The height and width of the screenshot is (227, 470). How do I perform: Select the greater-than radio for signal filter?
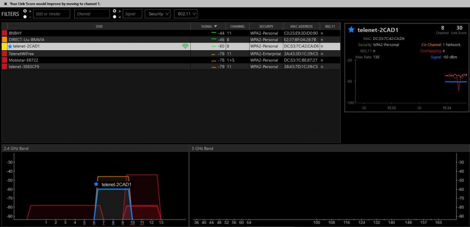tap(114, 11)
